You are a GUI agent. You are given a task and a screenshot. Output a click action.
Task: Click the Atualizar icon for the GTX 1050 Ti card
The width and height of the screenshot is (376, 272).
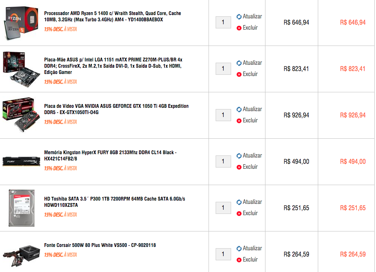[x=239, y=109]
